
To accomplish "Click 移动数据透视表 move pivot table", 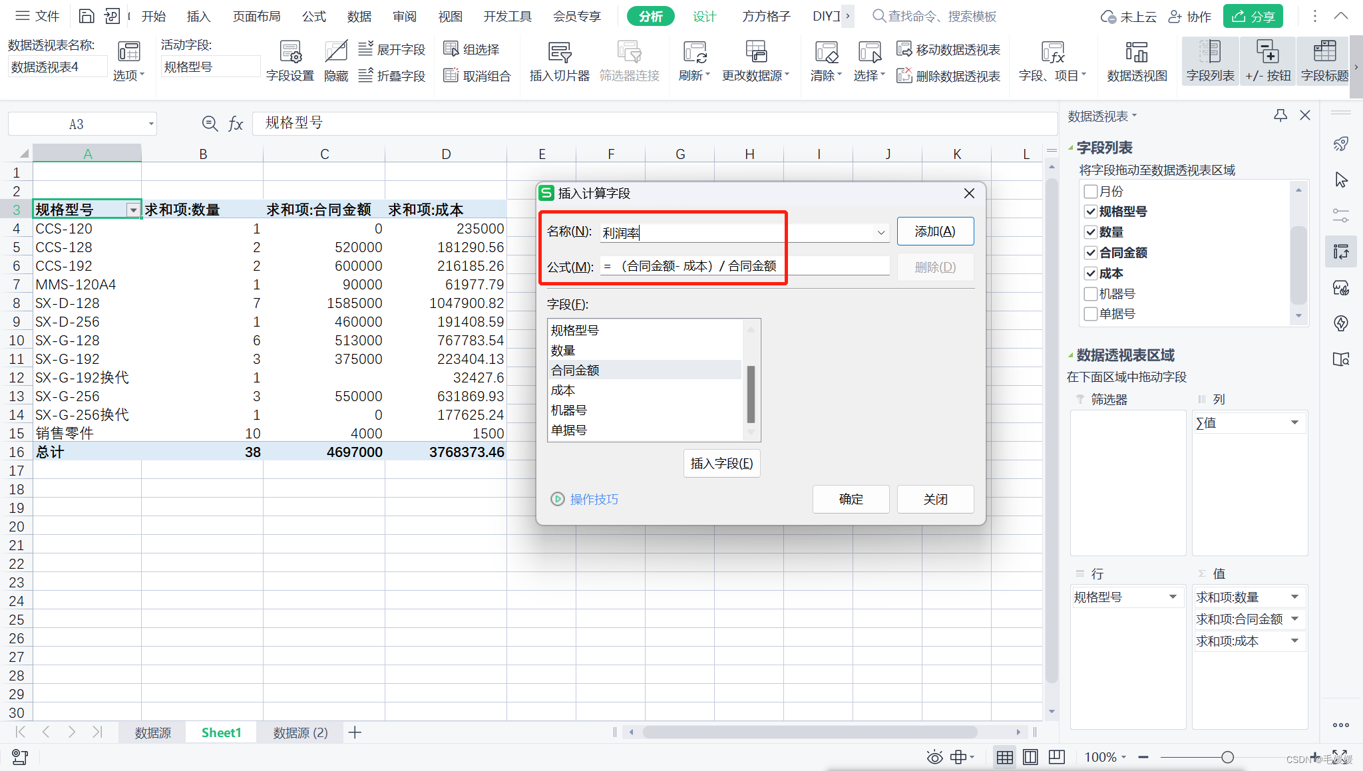I will coord(948,49).
